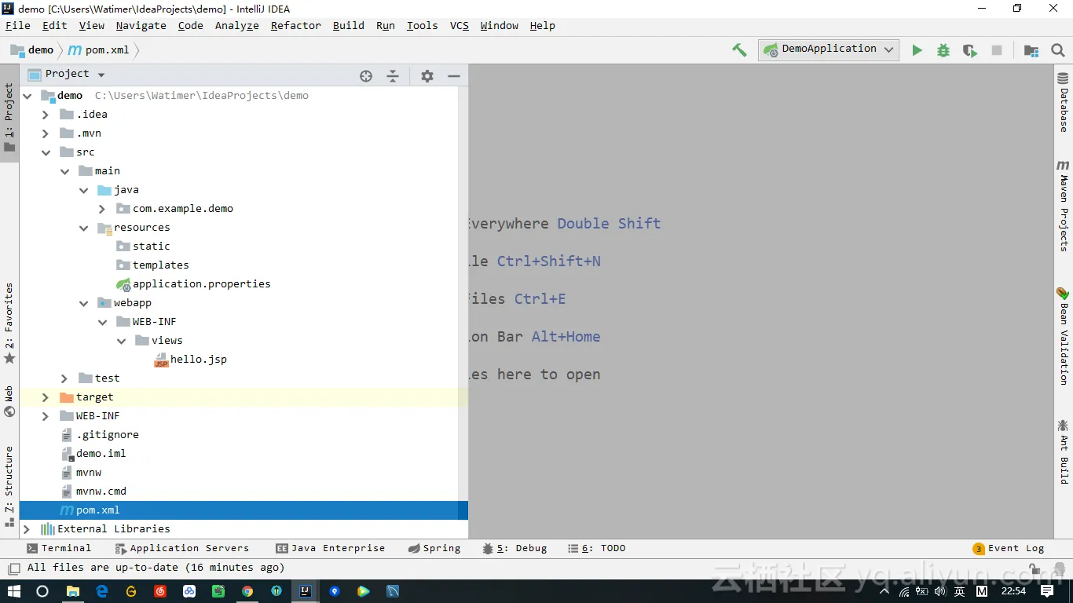
Task: Open the Bean Validation side panel
Action: [1063, 335]
